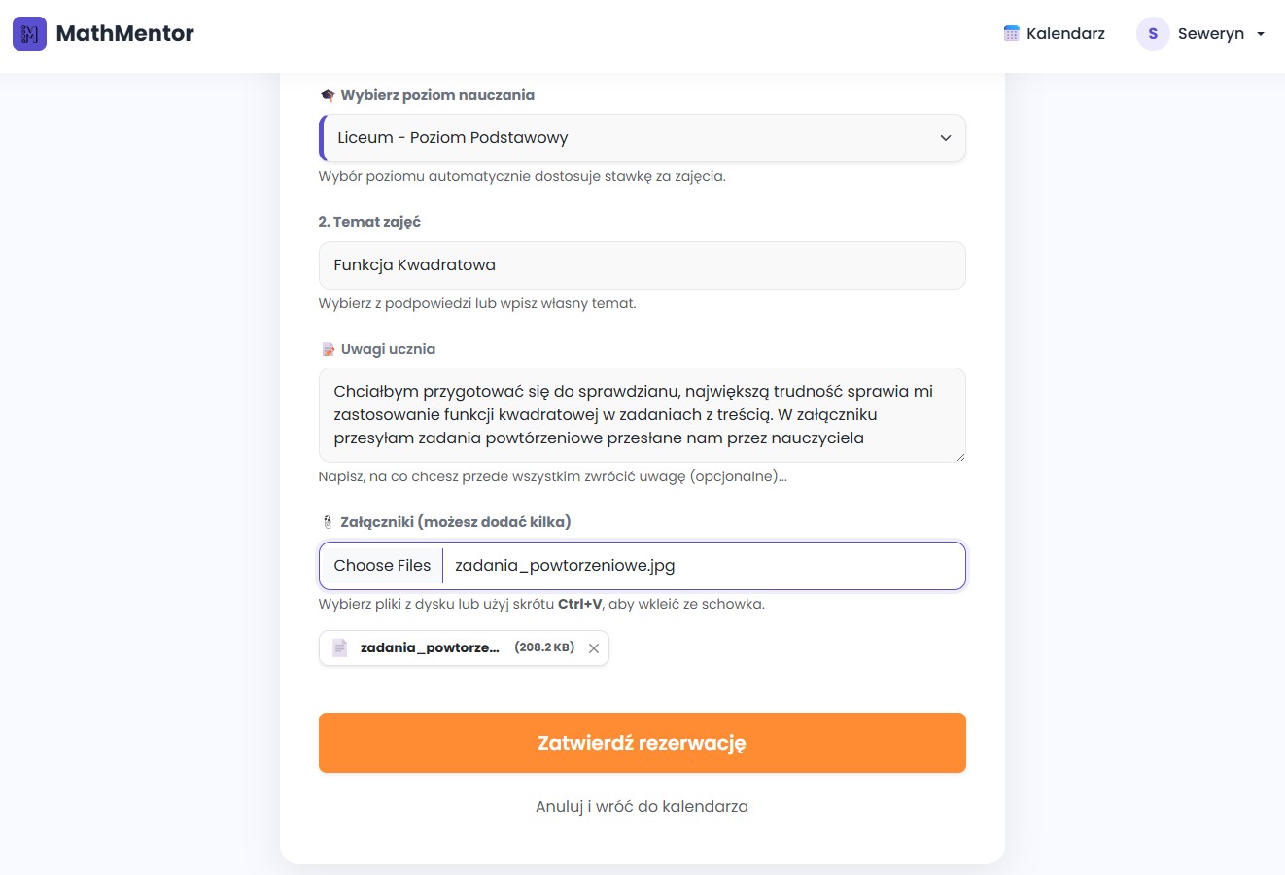Click the attached file document icon
The image size is (1285, 875).
tap(339, 647)
